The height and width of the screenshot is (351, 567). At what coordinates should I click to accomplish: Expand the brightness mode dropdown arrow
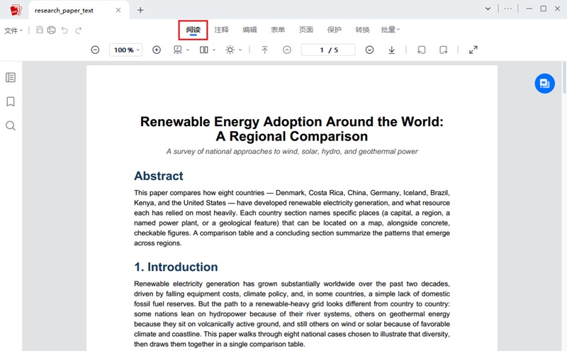tap(240, 50)
